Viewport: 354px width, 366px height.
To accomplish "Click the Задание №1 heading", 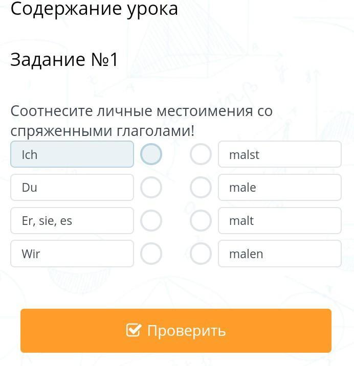I will [64, 60].
